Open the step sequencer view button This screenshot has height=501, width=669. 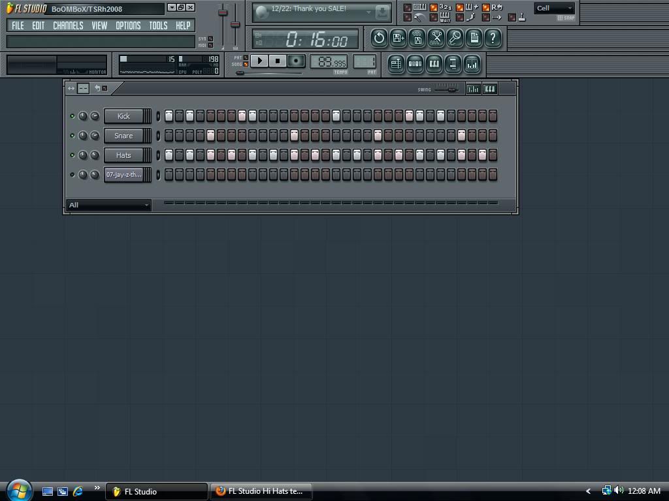tap(415, 65)
